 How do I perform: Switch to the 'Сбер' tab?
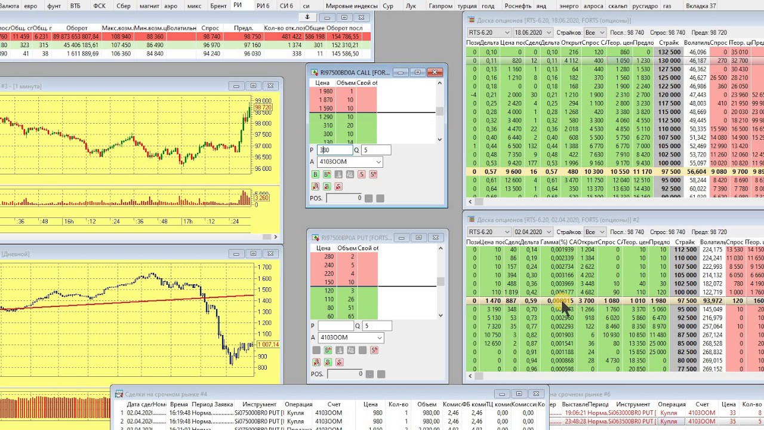124,5
